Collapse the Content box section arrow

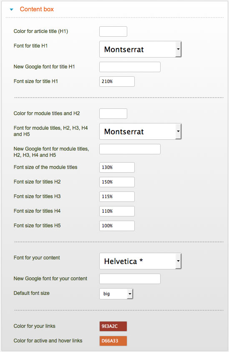[12, 10]
